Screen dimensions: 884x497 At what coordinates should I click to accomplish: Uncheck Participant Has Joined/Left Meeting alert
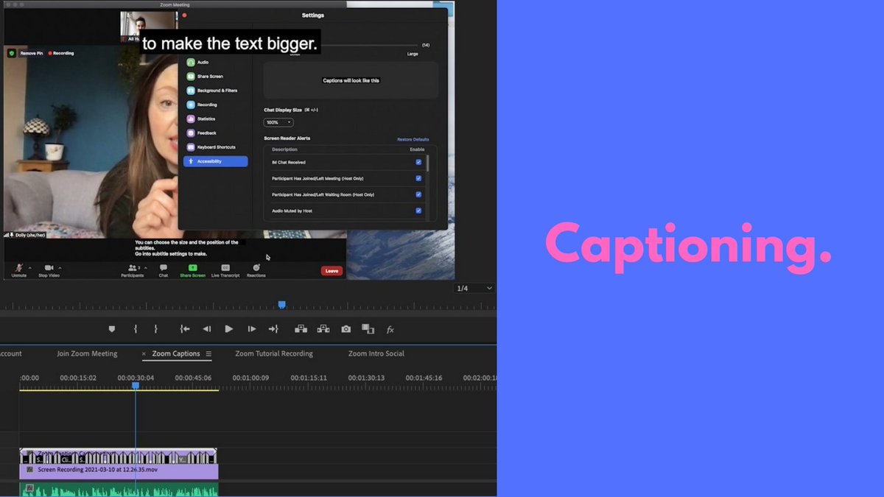point(418,178)
